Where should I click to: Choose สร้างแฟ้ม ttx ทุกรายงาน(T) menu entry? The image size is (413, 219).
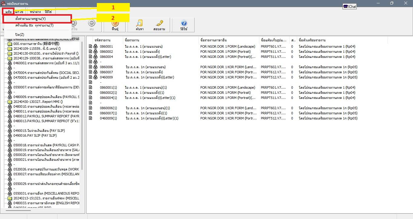click(x=34, y=25)
